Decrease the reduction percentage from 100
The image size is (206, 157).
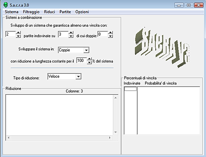point(89,63)
